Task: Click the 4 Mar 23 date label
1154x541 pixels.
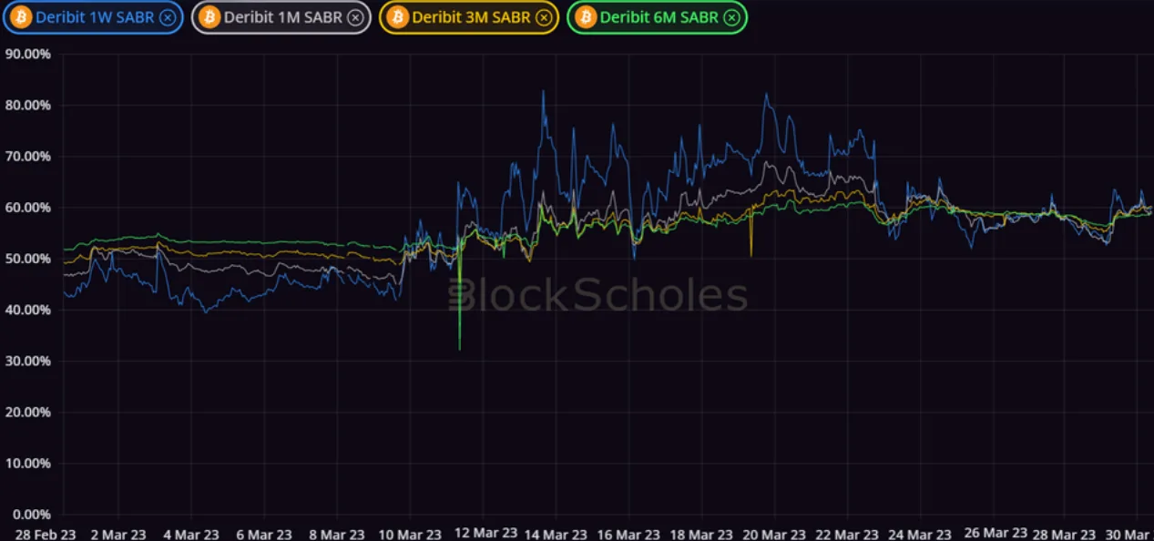Action: (190, 534)
